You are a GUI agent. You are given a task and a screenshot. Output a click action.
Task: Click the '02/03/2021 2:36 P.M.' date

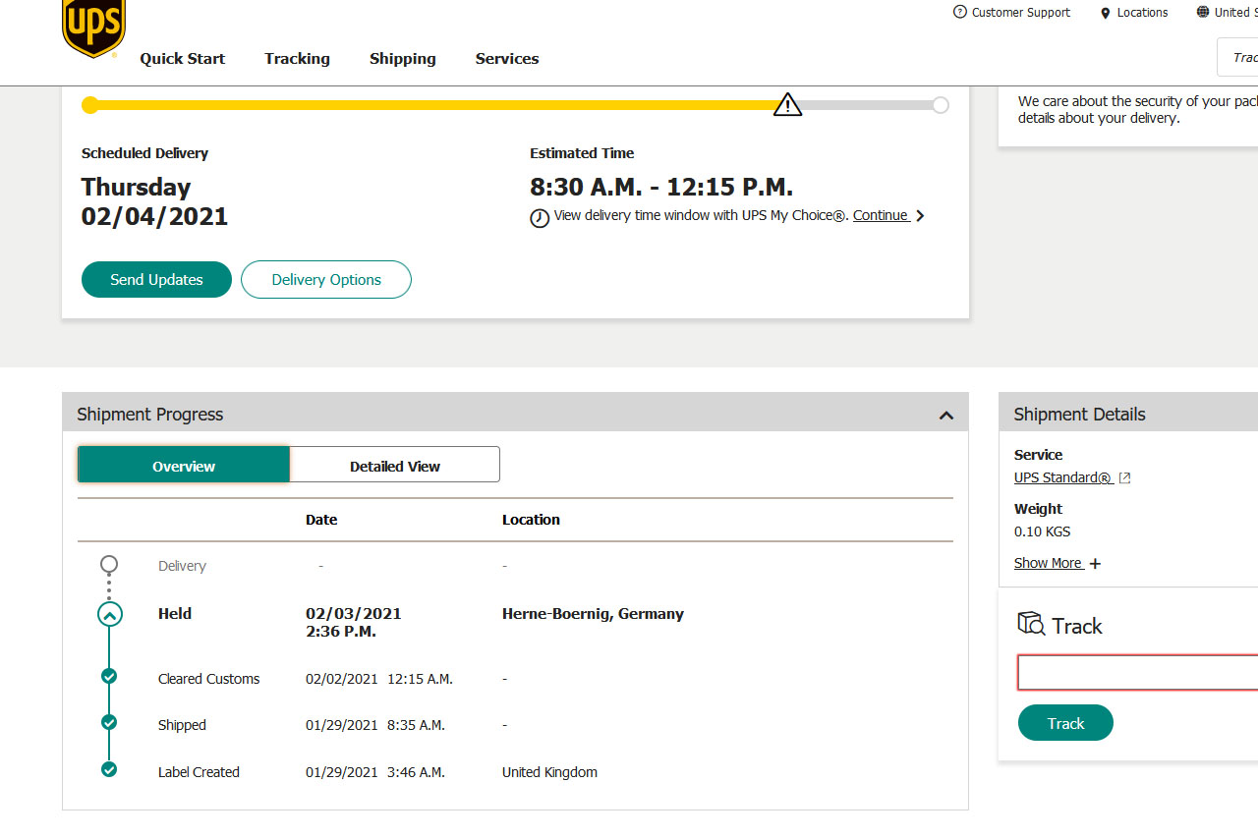click(354, 623)
